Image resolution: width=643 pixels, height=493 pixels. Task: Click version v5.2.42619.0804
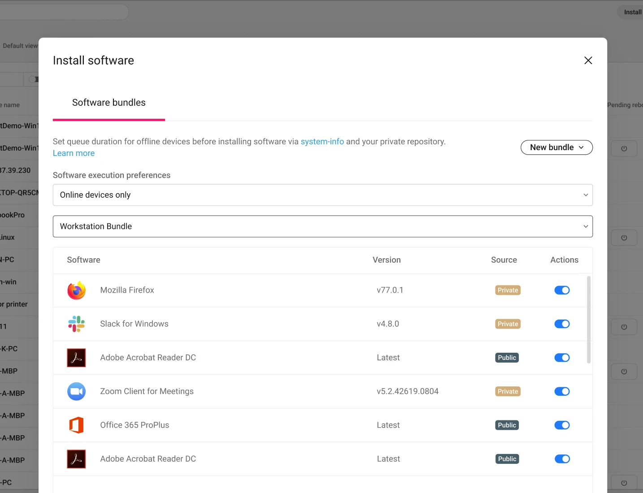(x=408, y=391)
